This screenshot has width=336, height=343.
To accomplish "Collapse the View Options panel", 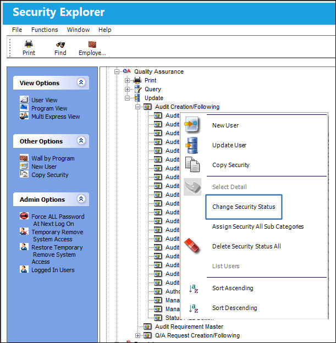I will (81, 82).
